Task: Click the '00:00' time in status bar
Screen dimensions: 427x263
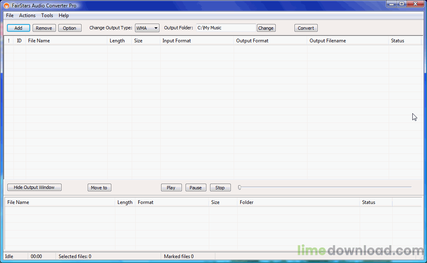Action: point(36,256)
